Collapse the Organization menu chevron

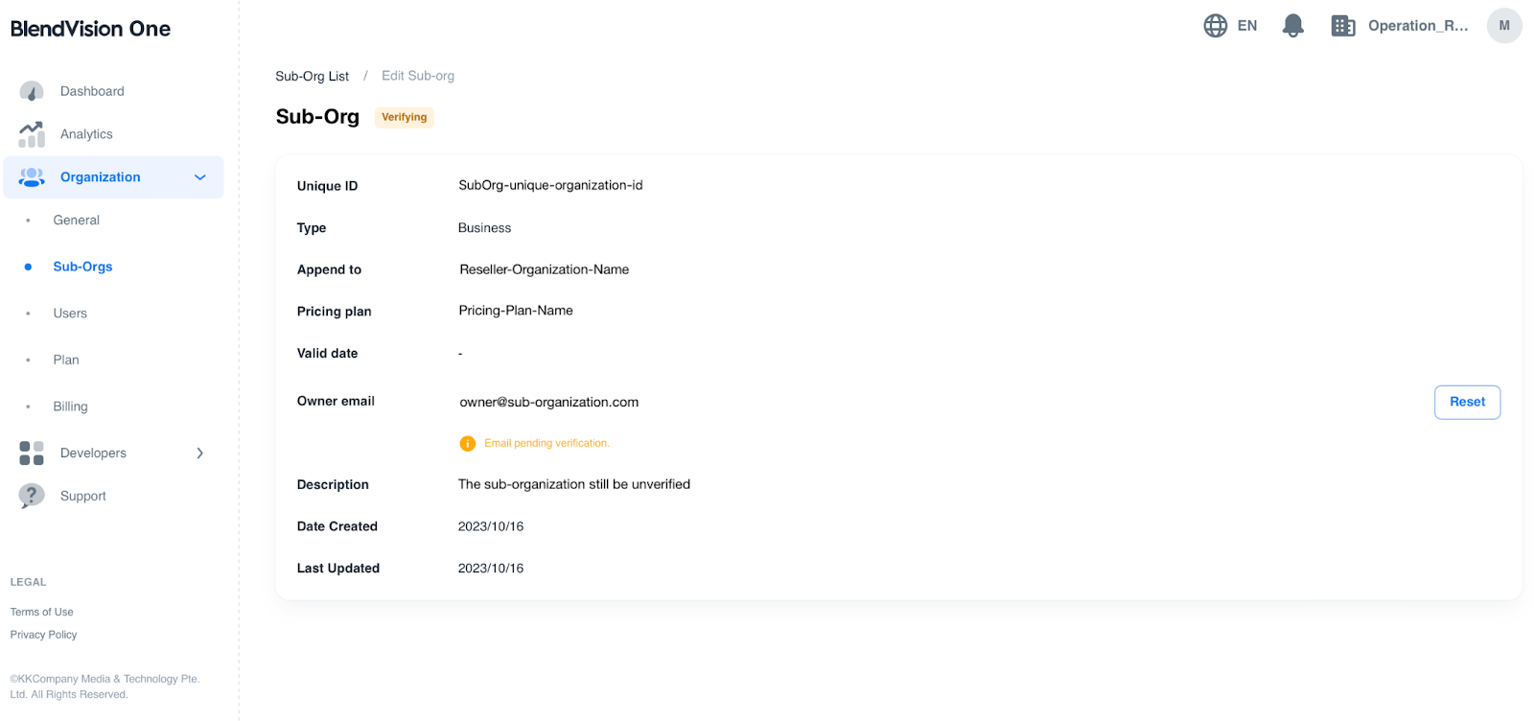(200, 177)
